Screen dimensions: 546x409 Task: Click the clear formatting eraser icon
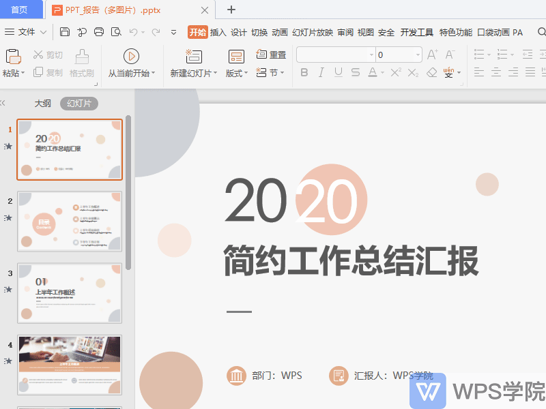(x=431, y=74)
